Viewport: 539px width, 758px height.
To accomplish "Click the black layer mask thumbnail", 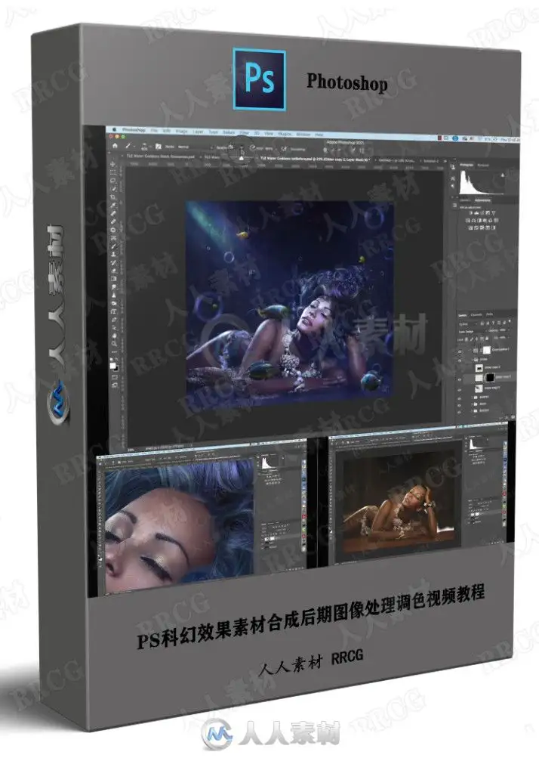I will pyautogui.click(x=490, y=378).
